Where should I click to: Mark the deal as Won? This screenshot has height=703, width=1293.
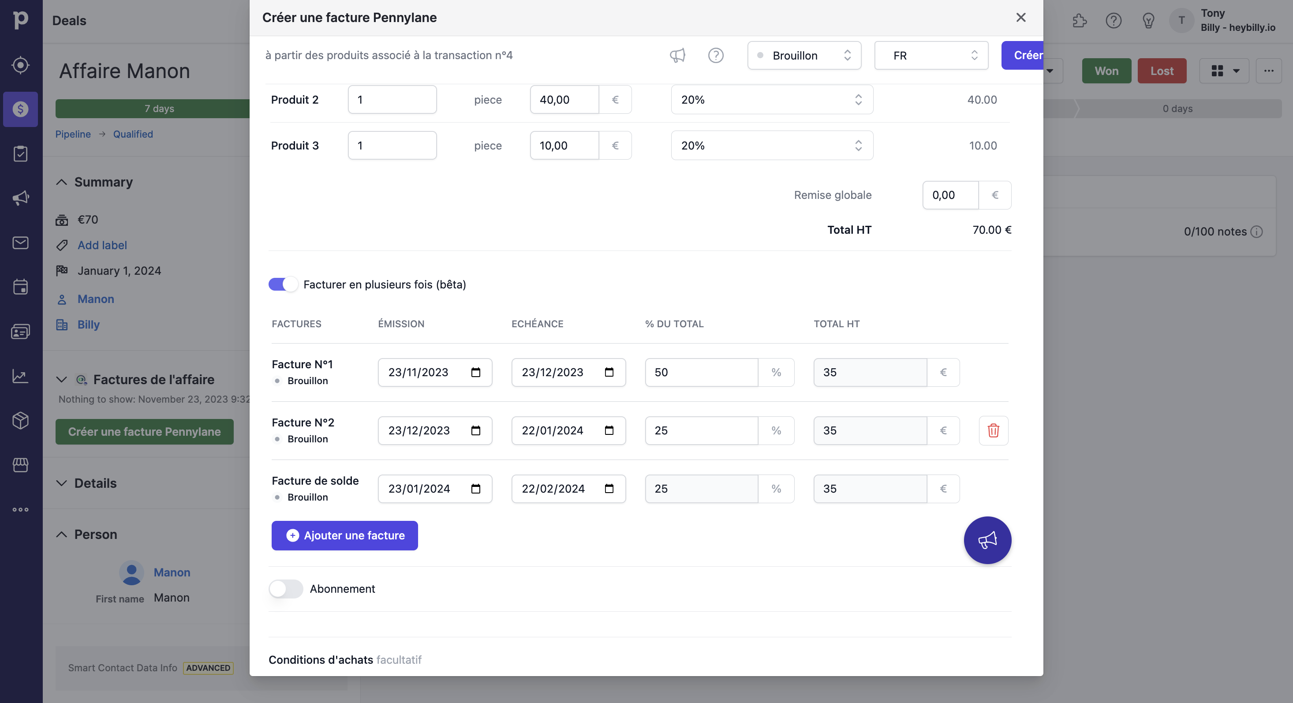[x=1106, y=71]
